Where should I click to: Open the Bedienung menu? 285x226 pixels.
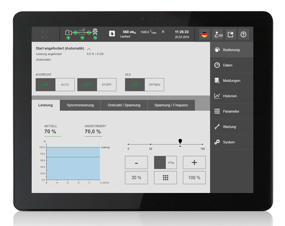(232, 50)
